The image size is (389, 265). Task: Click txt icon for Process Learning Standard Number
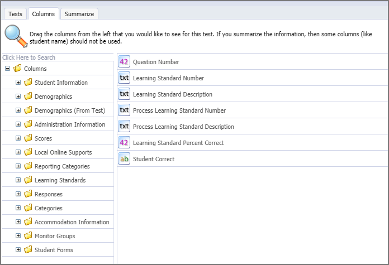coord(124,110)
